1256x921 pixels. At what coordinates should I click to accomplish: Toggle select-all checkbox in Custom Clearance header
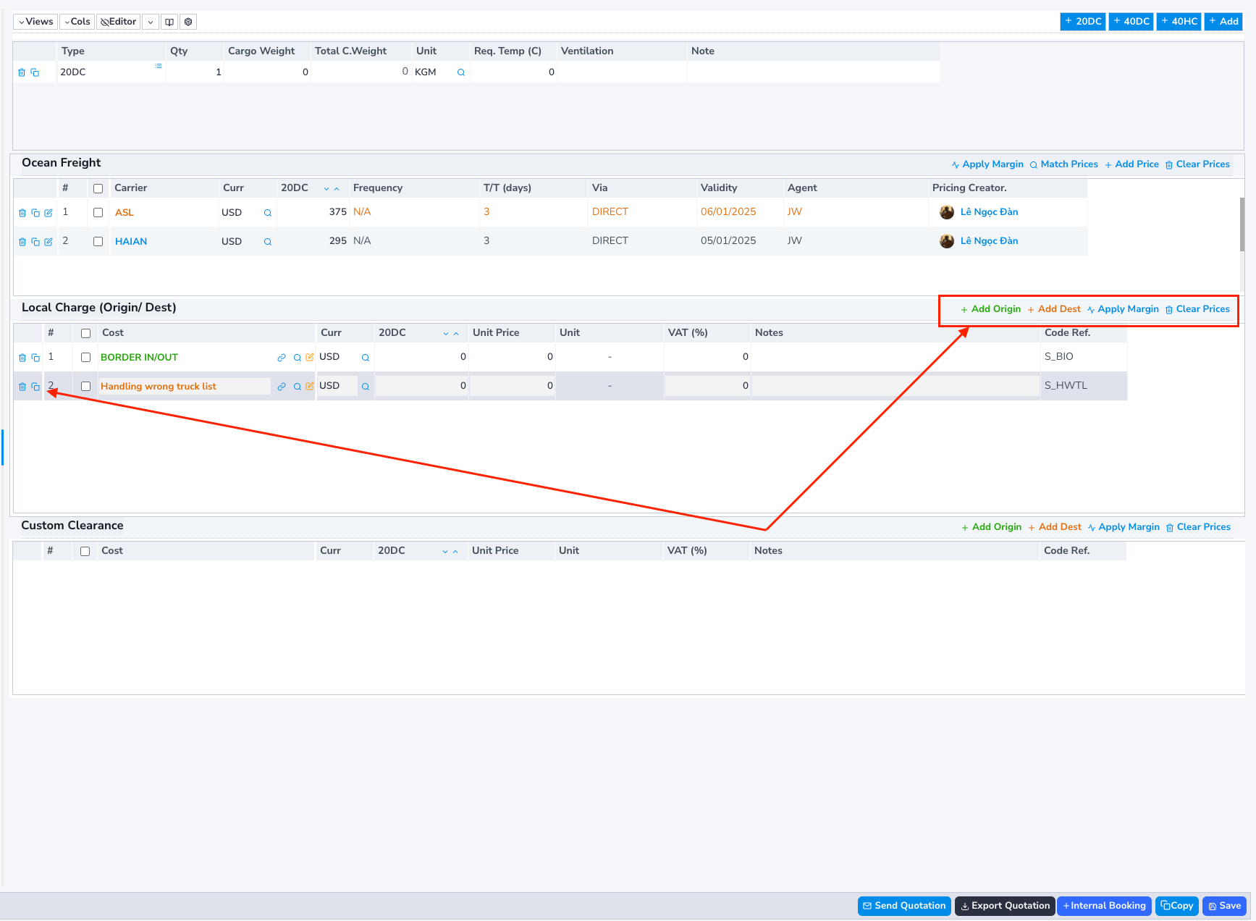85,552
